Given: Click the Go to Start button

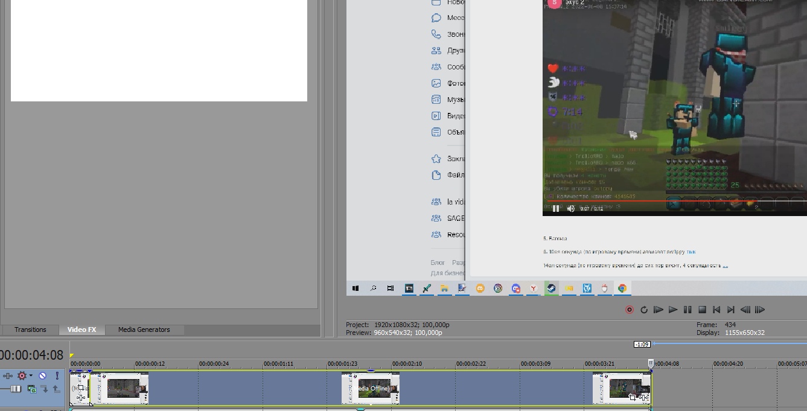Looking at the screenshot, I should 716,310.
